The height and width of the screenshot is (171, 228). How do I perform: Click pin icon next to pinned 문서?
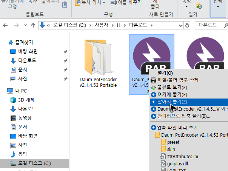coord(66,70)
